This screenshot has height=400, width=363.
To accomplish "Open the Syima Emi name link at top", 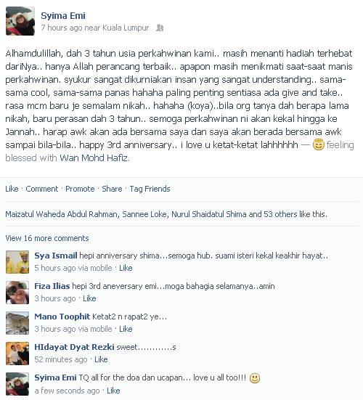I will pos(63,16).
